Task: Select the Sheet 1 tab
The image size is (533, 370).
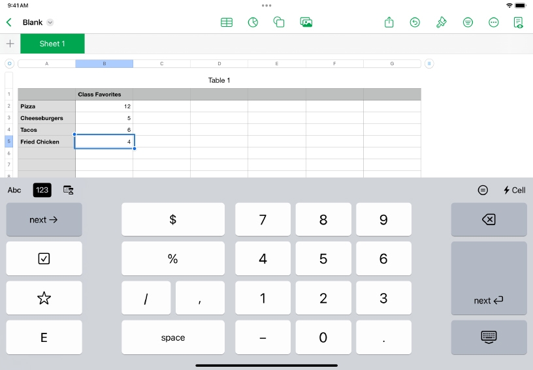Action: point(52,44)
